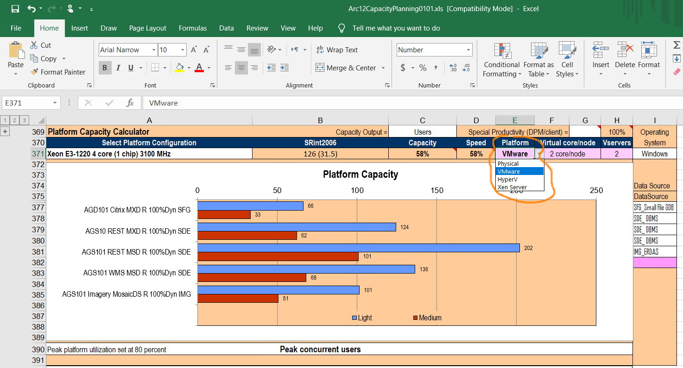683x368 pixels.
Task: Click the Borders icon in Font group
Action: point(156,68)
